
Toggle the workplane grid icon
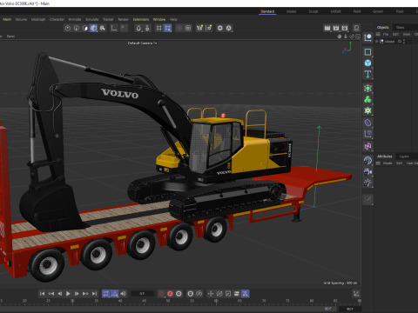coord(158,28)
